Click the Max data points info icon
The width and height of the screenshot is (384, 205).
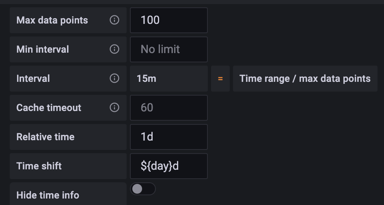pyautogui.click(x=114, y=20)
